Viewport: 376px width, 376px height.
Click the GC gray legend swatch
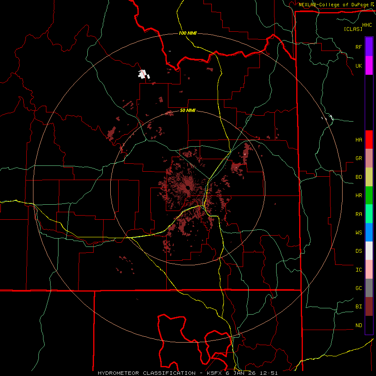click(x=369, y=288)
